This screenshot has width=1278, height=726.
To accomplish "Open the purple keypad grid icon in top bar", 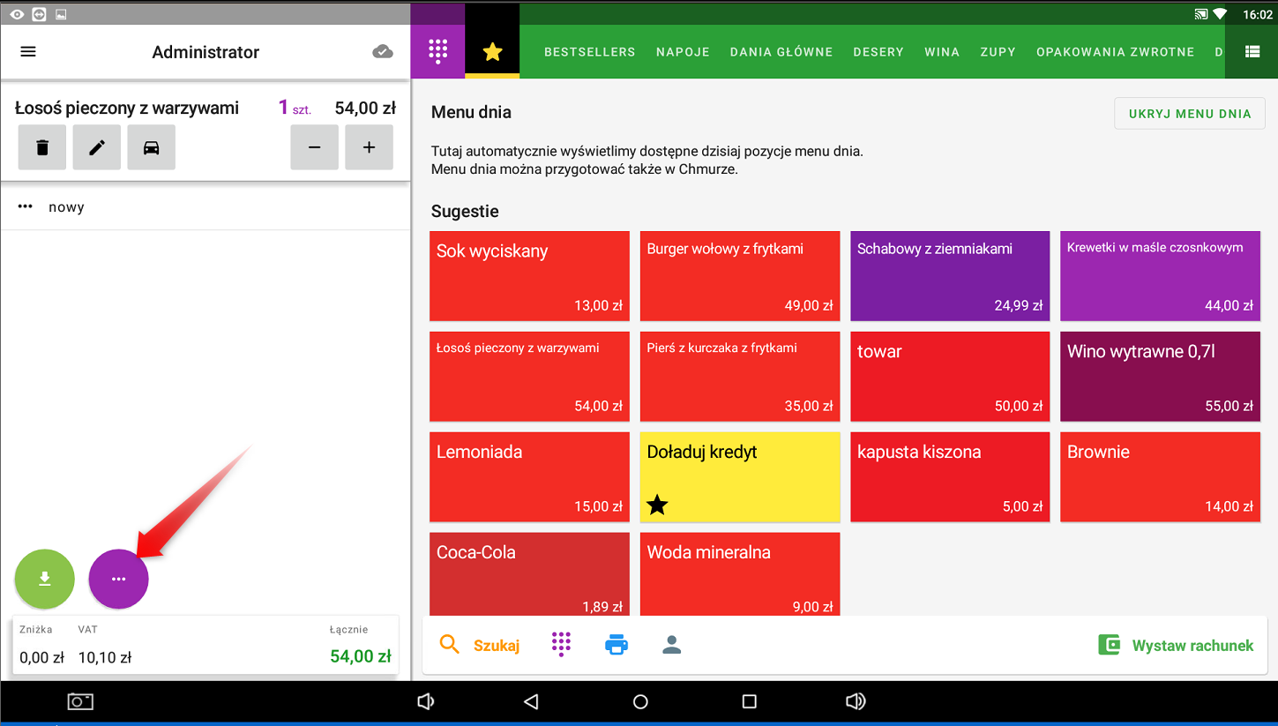I will click(437, 52).
